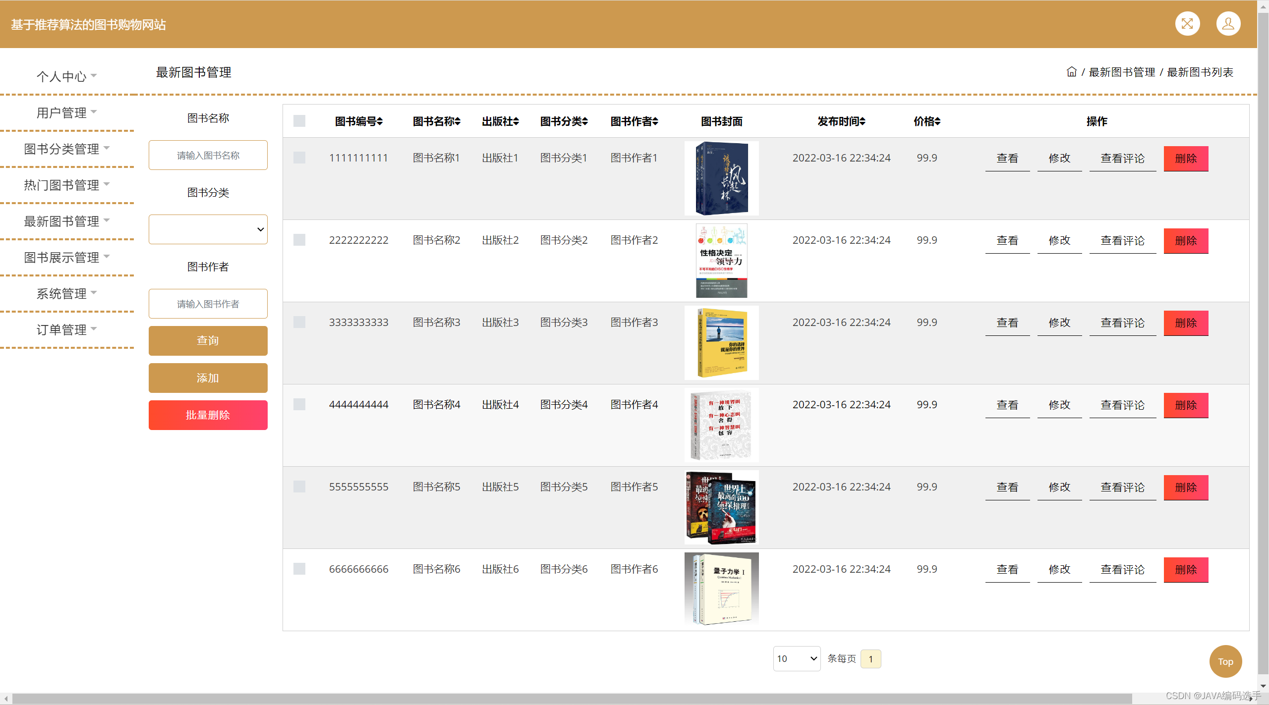This screenshot has width=1269, height=705.
Task: Expand the 系统管理 menu
Action: pos(67,293)
